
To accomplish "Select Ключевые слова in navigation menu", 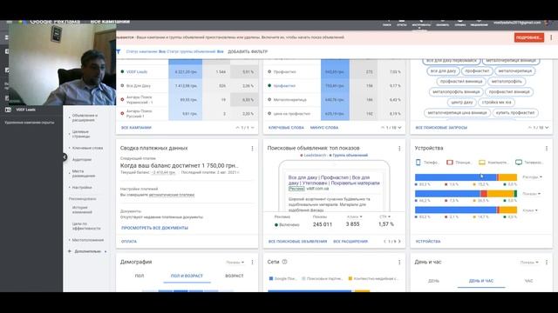I will [x=87, y=148].
